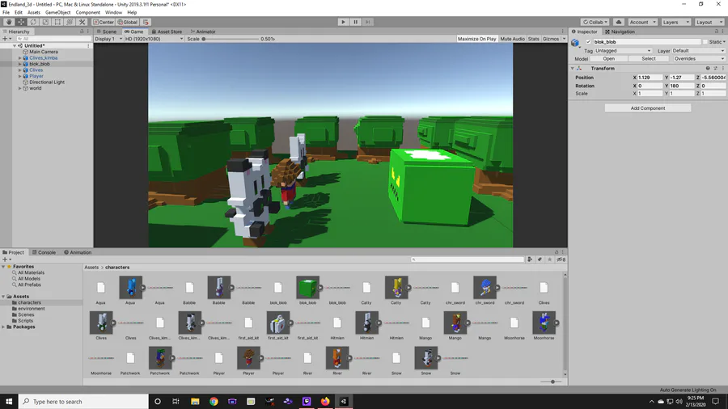728x409 pixels.
Task: Toggle the grid snapping icon beside Global
Action: 146,22
